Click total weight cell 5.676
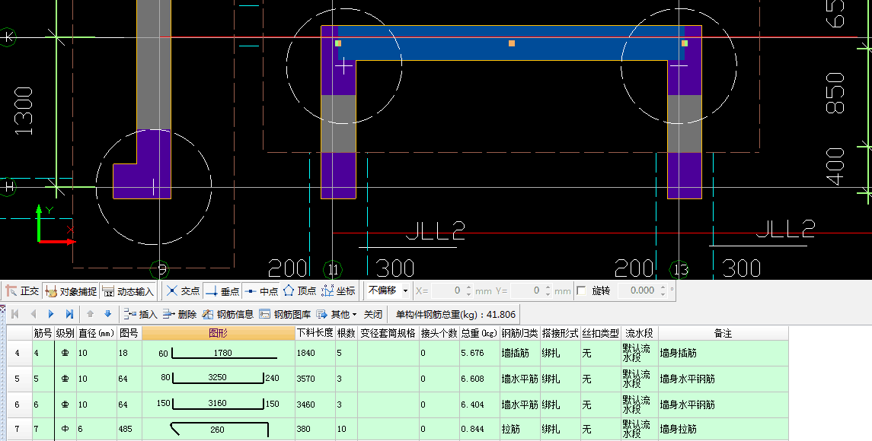Viewport: 872px width, 441px height. (479, 354)
